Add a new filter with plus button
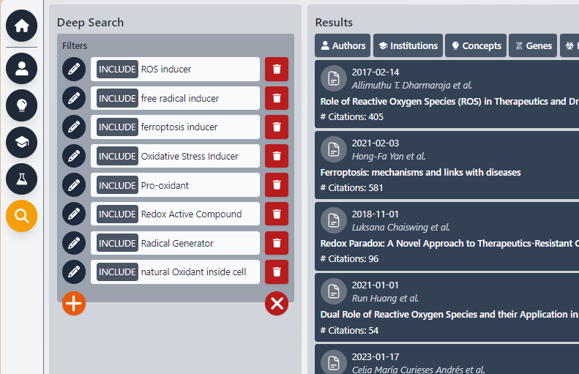 [74, 304]
